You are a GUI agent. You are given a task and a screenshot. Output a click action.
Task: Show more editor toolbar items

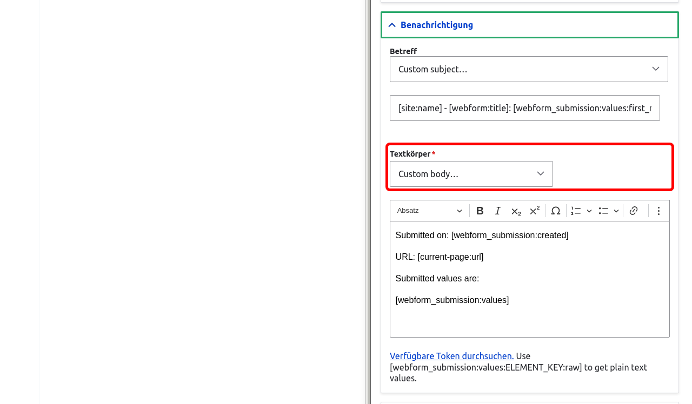coord(658,211)
